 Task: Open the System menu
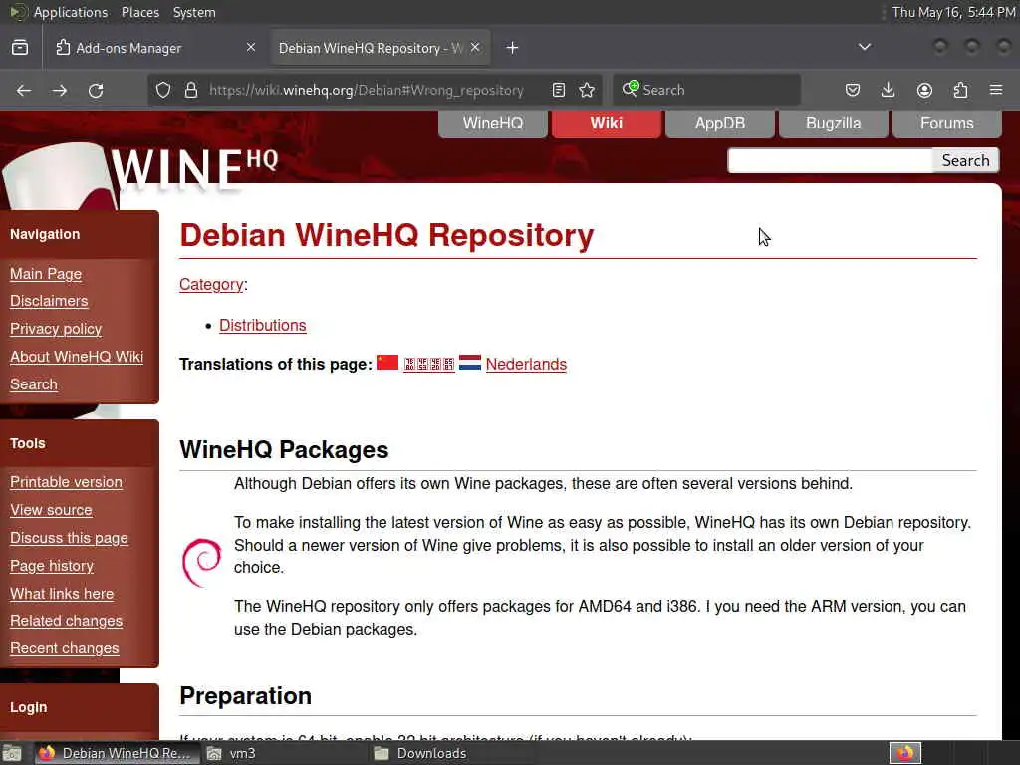[194, 12]
